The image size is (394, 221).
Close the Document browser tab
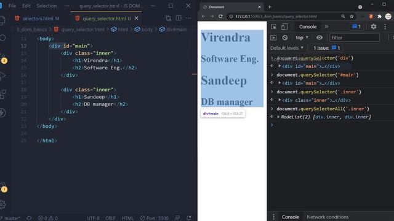pyautogui.click(x=259, y=7)
